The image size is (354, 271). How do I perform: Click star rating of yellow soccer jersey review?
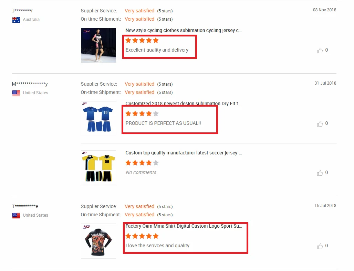142,163
